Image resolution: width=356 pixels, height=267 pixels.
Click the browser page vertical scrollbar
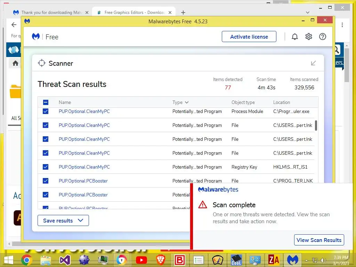pos(347,65)
